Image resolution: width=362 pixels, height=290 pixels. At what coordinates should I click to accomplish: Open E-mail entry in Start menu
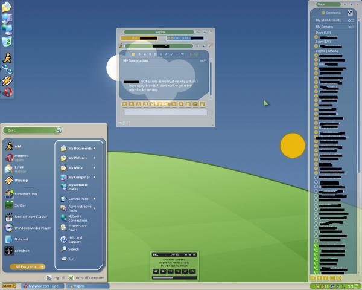click(x=16, y=169)
